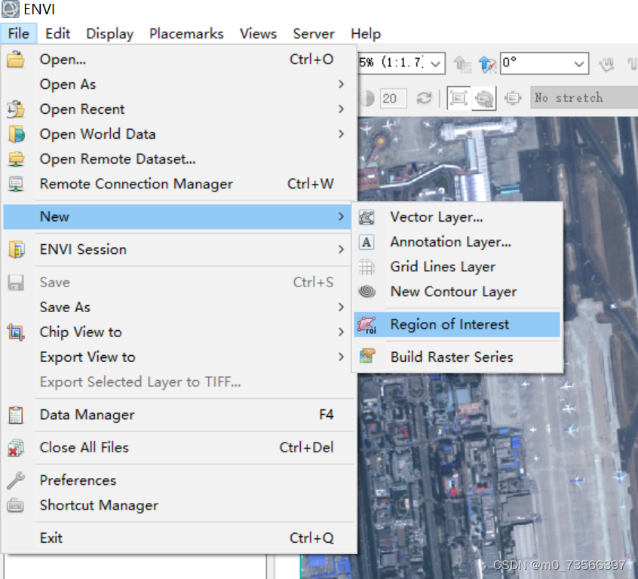The height and width of the screenshot is (579, 638).
Task: Click the Vector Layer icon
Action: 367,217
